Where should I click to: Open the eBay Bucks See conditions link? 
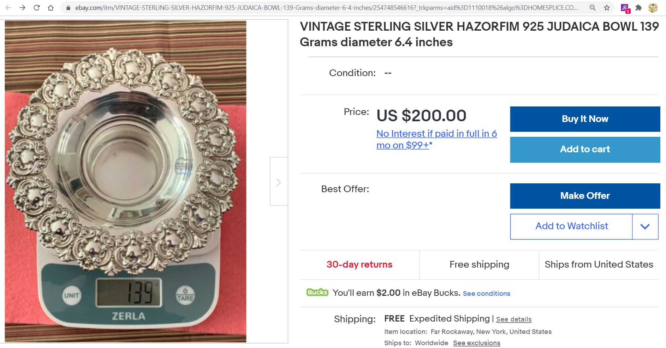[x=486, y=293]
